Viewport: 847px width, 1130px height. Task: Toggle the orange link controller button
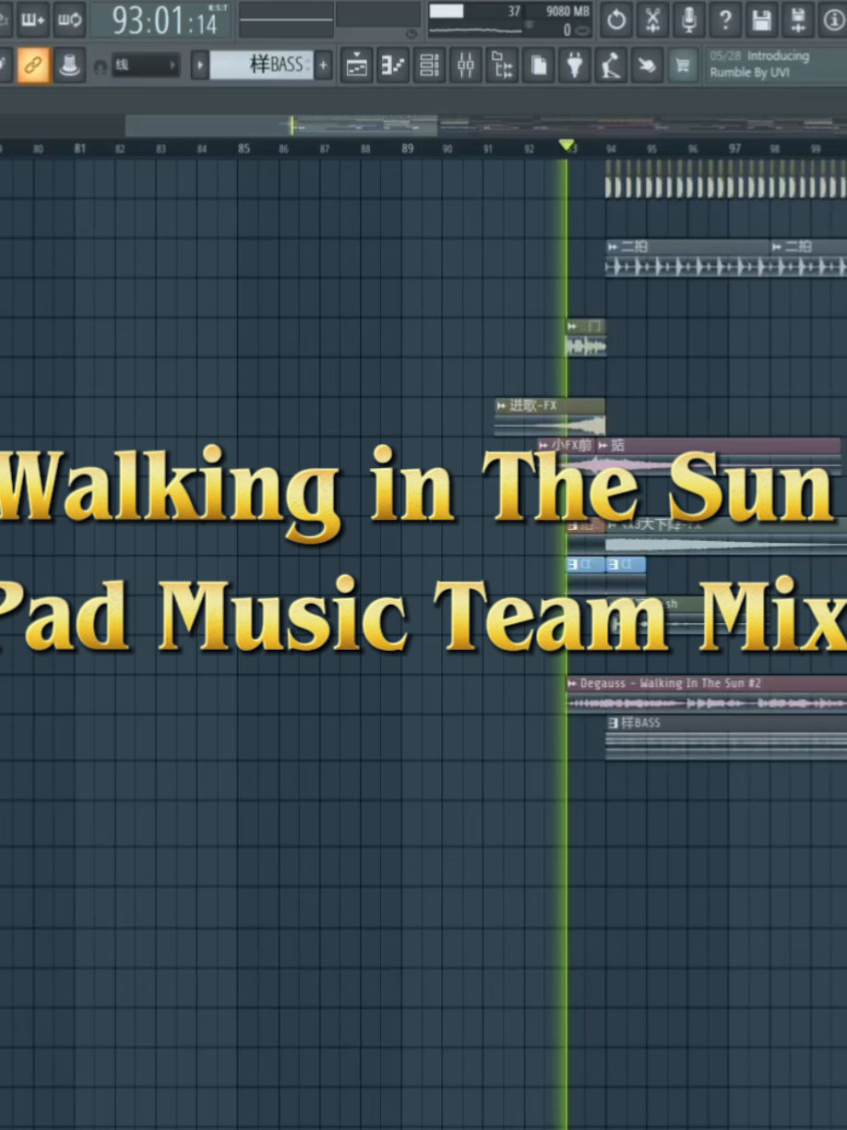tap(33, 66)
